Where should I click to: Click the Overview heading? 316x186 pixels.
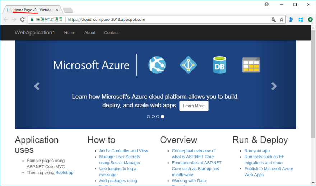tap(178, 140)
